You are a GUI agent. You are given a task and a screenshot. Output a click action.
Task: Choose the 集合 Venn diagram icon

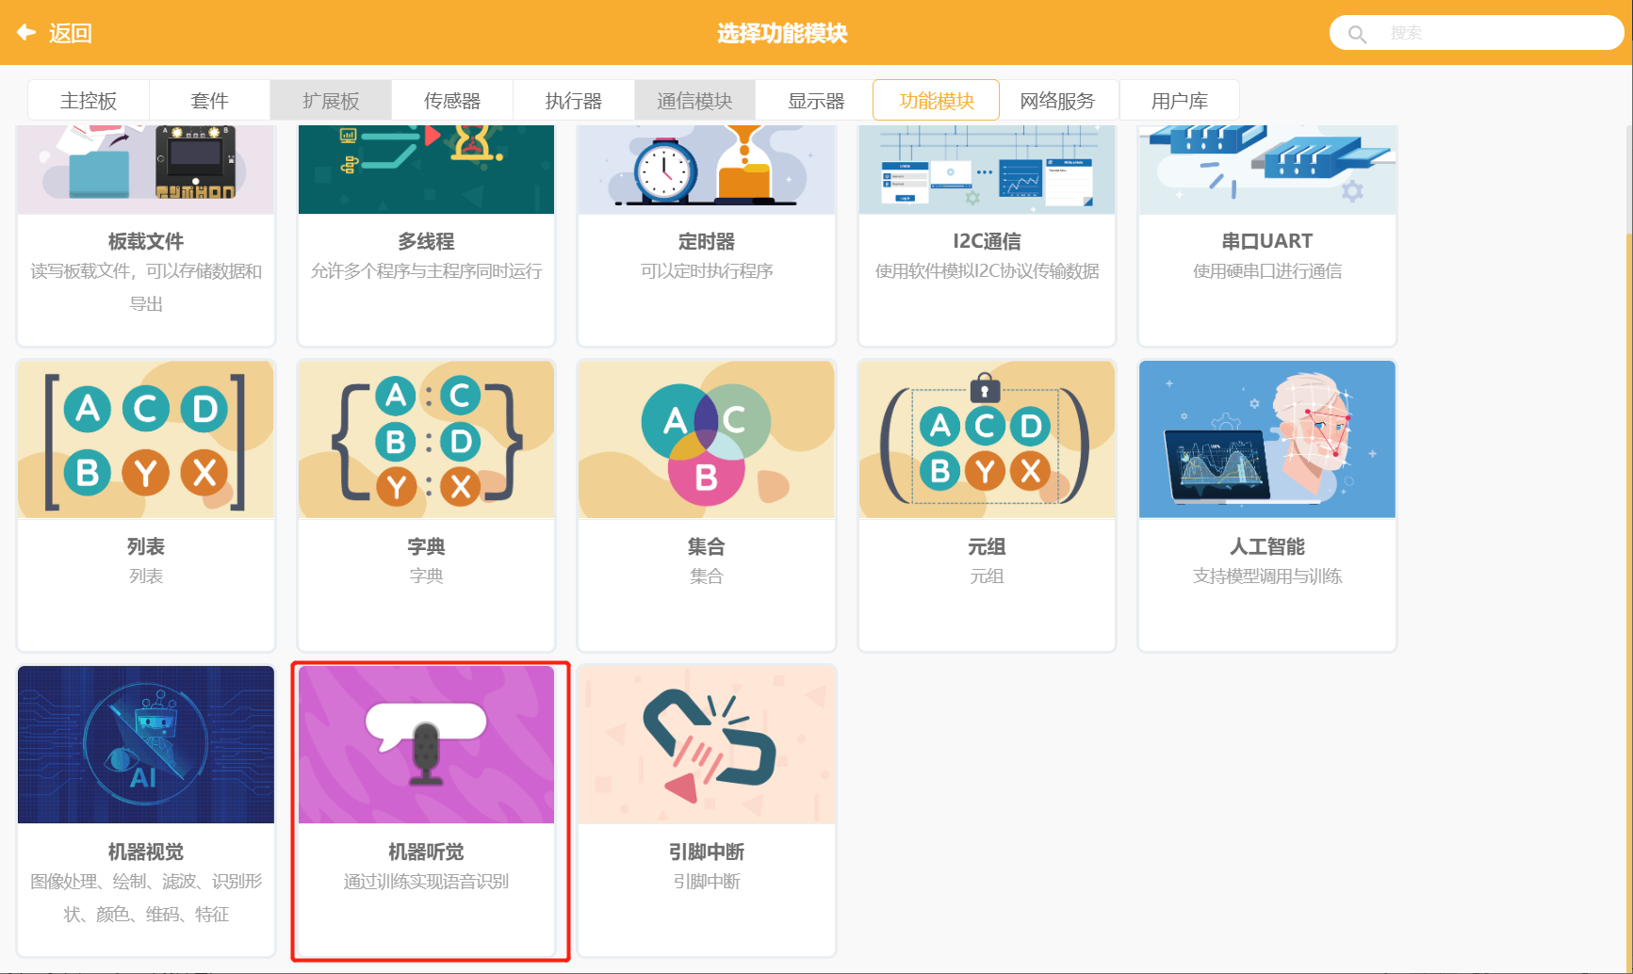tap(707, 439)
